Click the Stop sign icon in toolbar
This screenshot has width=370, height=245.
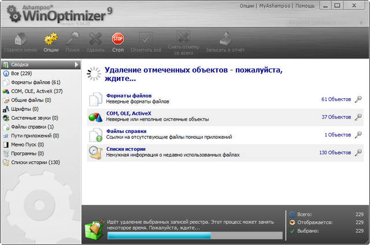118,39
